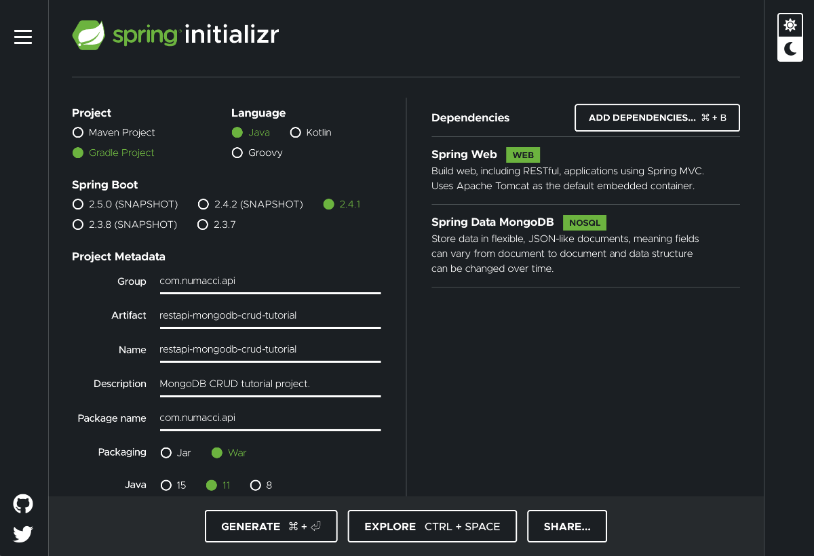Select Spring Boot 2.3.8 (SNAPSHOT)

tap(125, 224)
